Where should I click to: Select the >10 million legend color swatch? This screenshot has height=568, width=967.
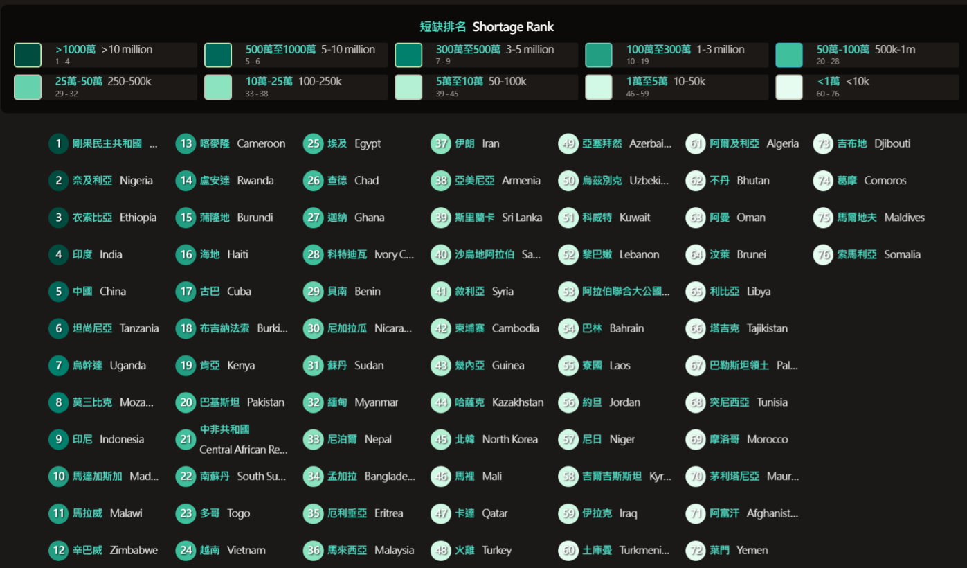[x=28, y=55]
